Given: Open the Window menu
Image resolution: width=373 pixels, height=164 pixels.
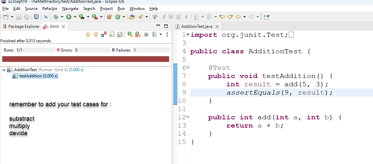Looking at the screenshot, I should coord(137,9).
